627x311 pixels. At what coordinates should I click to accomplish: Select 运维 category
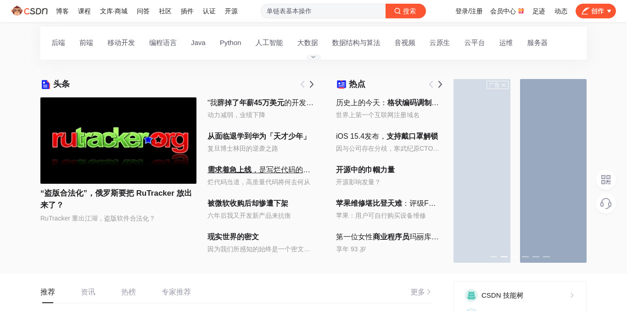(506, 43)
